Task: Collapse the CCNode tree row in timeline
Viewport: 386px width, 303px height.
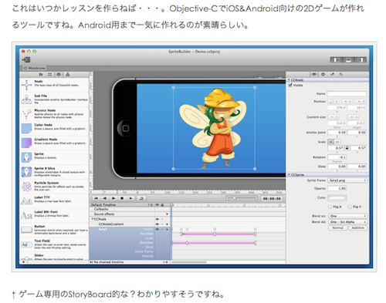Action: (93, 219)
